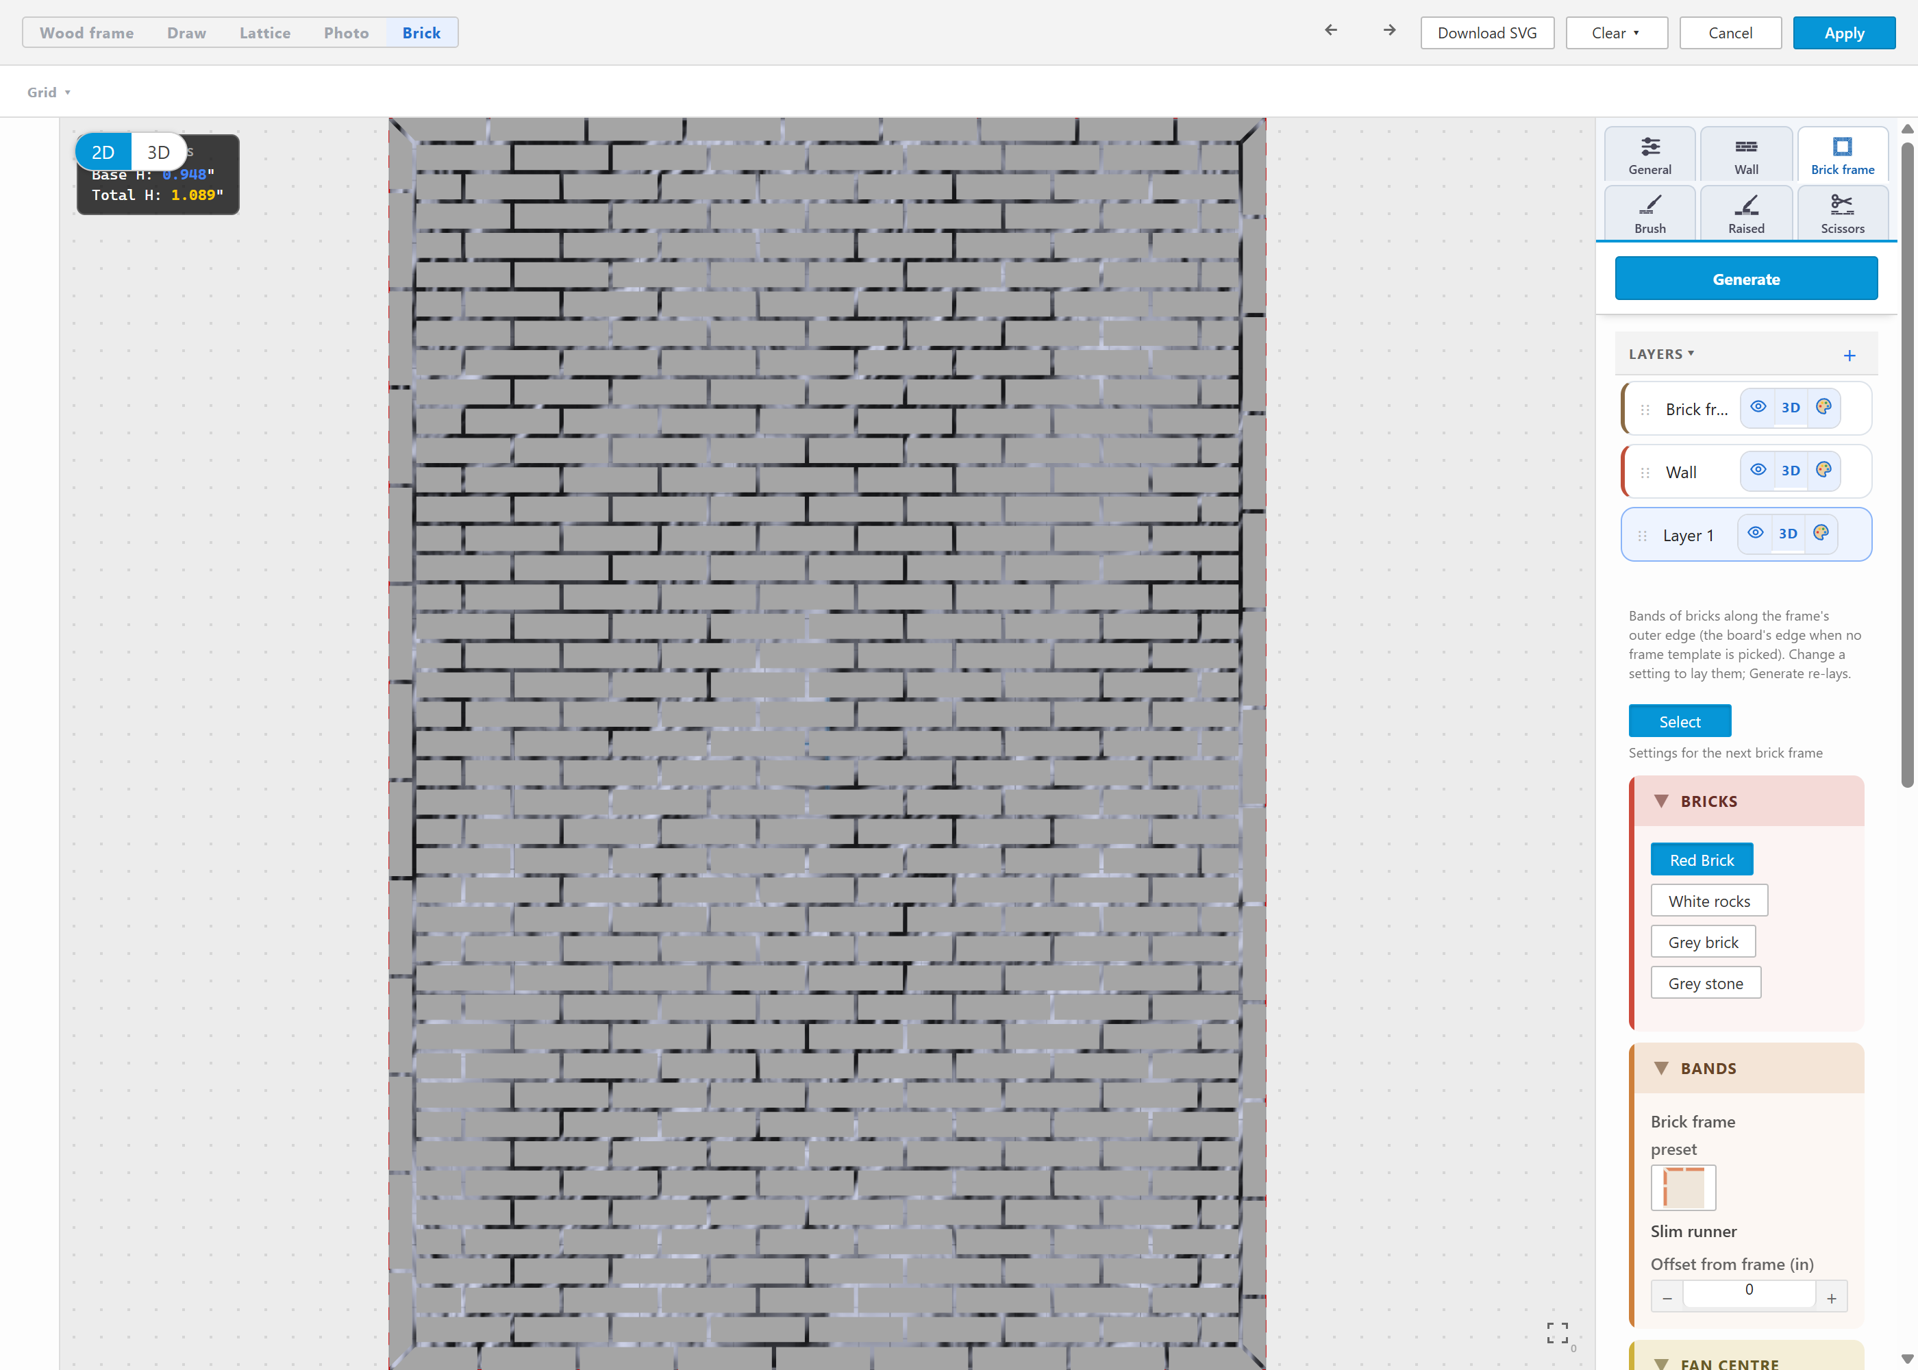The image size is (1918, 1370).
Task: Open palette for Brick frame layer
Action: click(x=1823, y=407)
